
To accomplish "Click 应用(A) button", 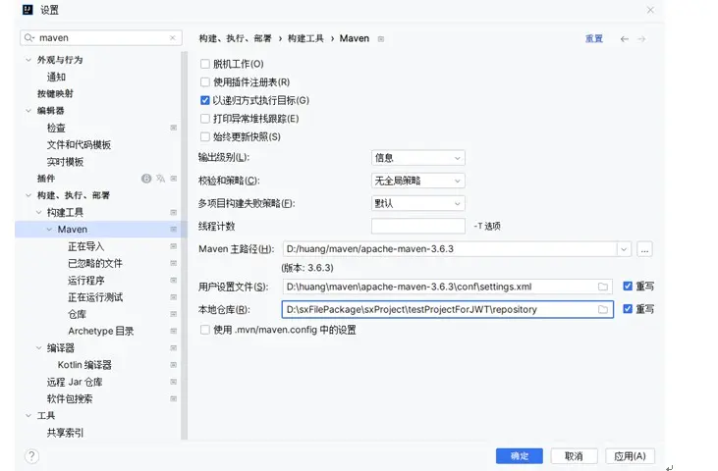I will point(630,456).
